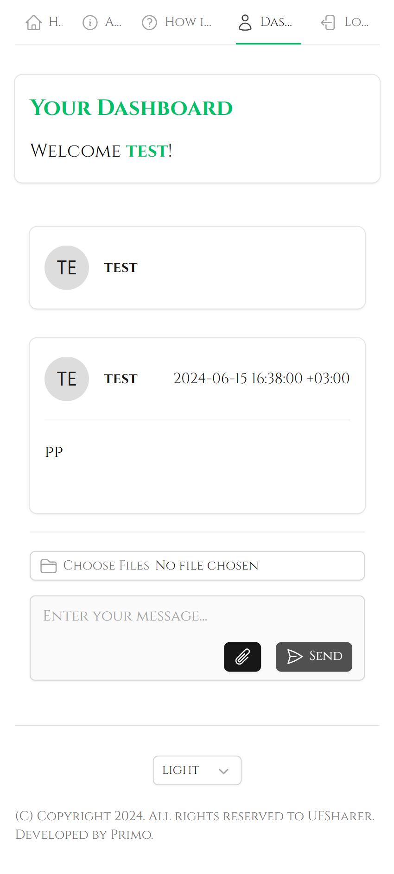Viewport: 394px width, 874px height.
Task: Click the Home house icon
Action: 33,22
